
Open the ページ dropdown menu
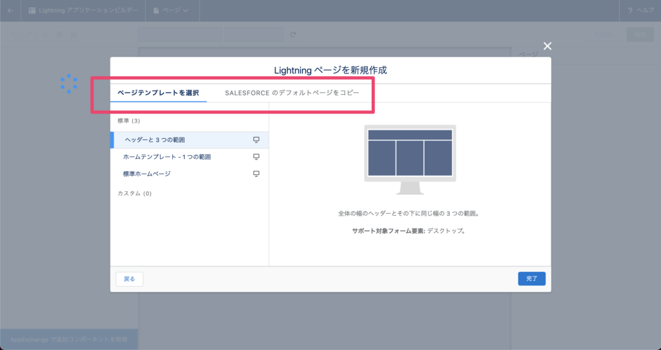(172, 10)
